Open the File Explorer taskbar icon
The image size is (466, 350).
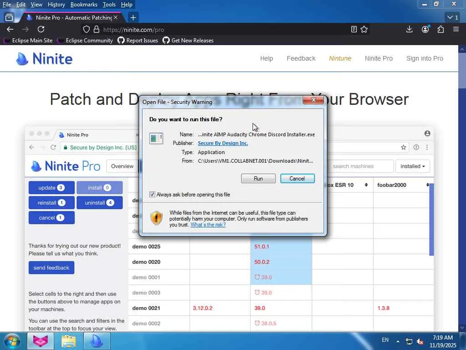click(x=69, y=341)
